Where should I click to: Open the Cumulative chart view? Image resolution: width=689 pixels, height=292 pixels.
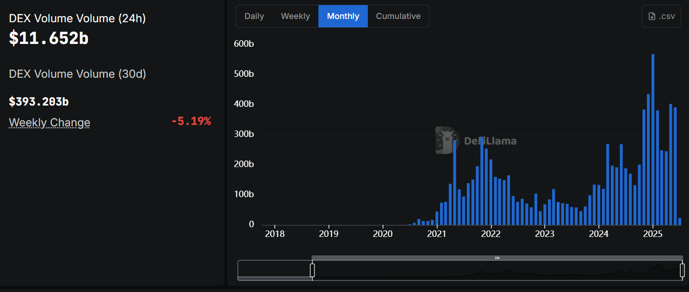pyautogui.click(x=398, y=16)
